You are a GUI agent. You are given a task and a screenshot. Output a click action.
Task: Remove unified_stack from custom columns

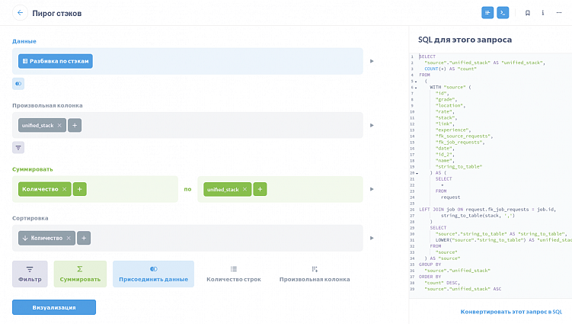[x=59, y=125]
